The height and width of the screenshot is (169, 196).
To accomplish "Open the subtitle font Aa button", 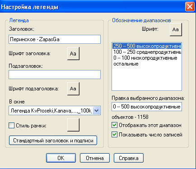I will click(x=73, y=89).
